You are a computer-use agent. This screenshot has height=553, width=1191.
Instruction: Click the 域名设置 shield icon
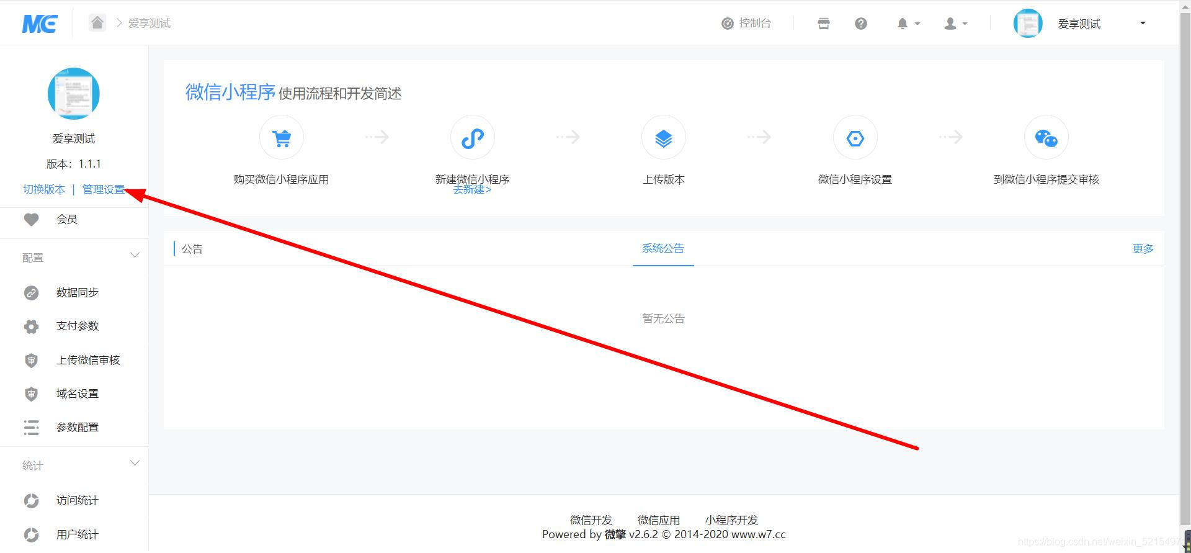tap(31, 393)
